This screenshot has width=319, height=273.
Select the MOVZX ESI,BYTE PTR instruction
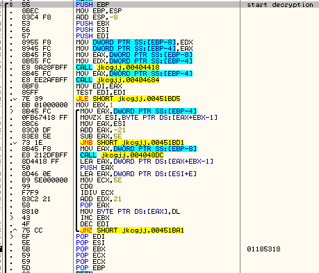pos(149,118)
